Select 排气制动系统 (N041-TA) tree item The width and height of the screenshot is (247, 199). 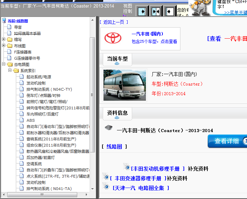[49, 189]
